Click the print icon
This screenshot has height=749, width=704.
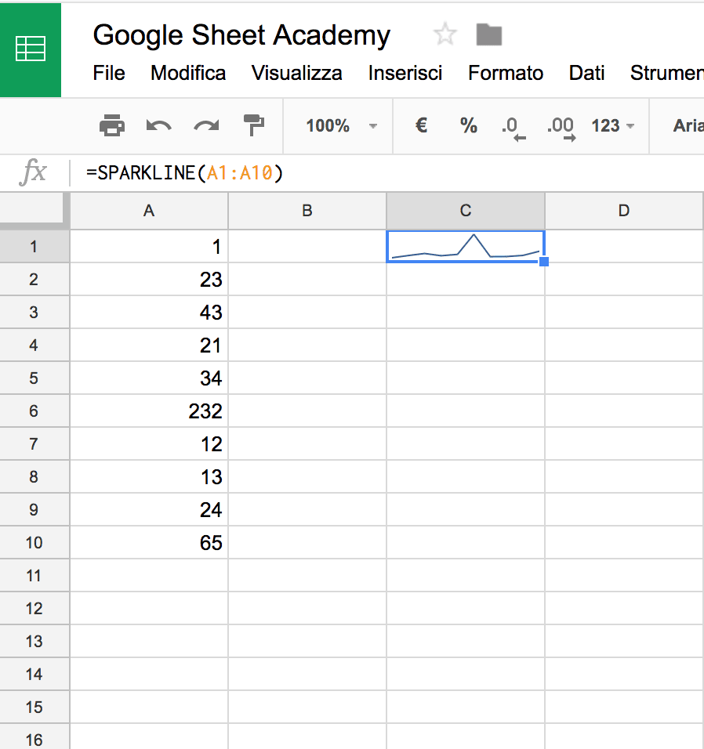click(112, 125)
